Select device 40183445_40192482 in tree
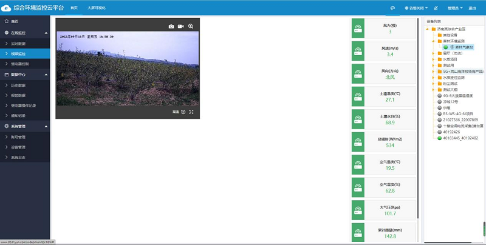The image size is (486, 245). click(x=460, y=138)
